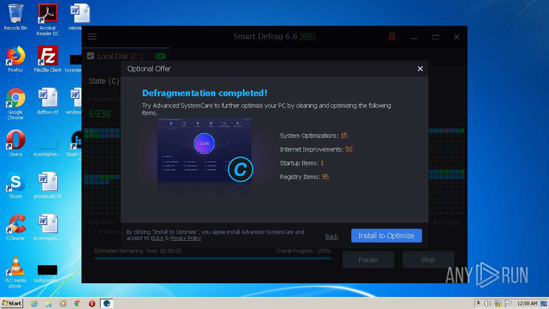Viewport: 549px width, 309px height.
Task: Click Install to Optimize button
Action: pyautogui.click(x=386, y=236)
